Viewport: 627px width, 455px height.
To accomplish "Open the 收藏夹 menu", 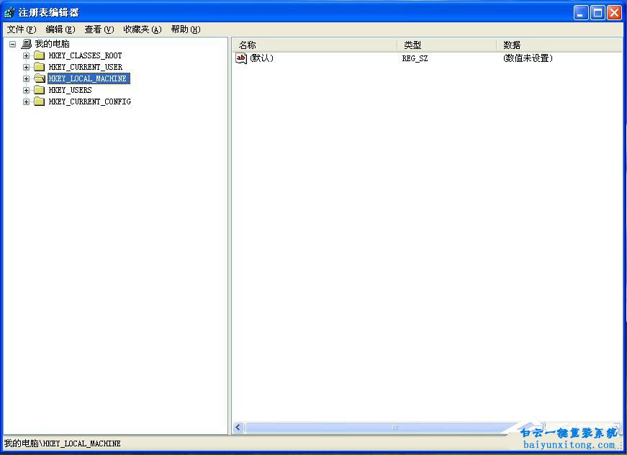I will 143,30.
